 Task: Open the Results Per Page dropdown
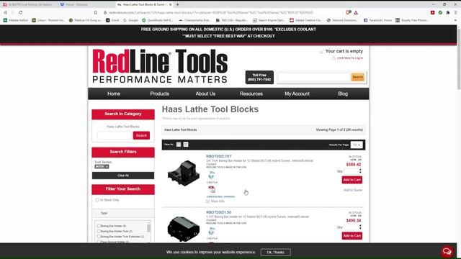[357, 145]
